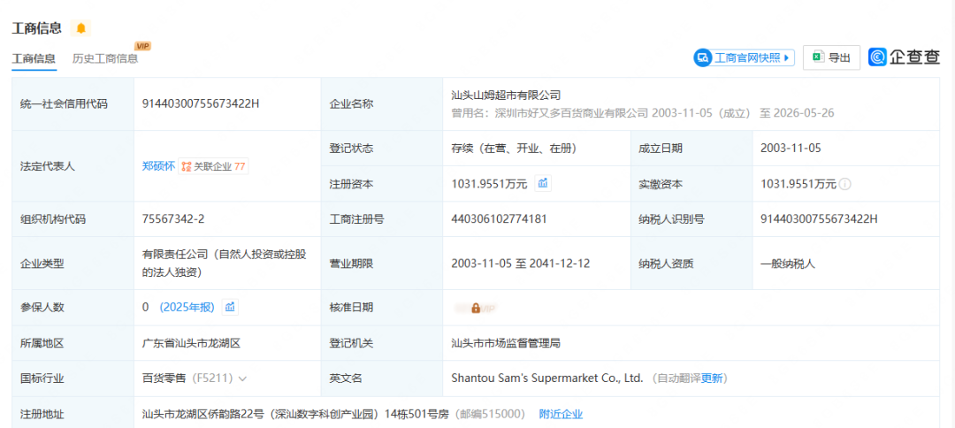Click the 附近企业 link

pyautogui.click(x=561, y=415)
